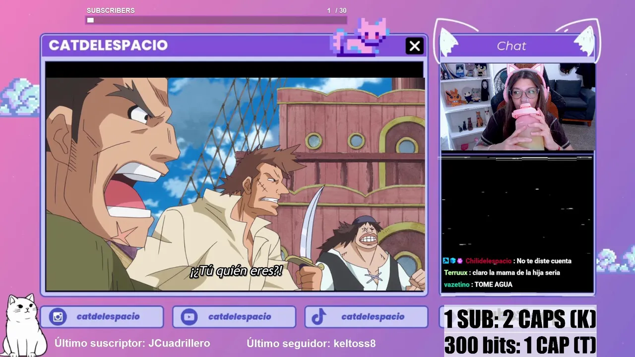Click the "300 bits: 1 CAP (T)" banner
Viewport: 635px width, 357px height.
[520, 345]
